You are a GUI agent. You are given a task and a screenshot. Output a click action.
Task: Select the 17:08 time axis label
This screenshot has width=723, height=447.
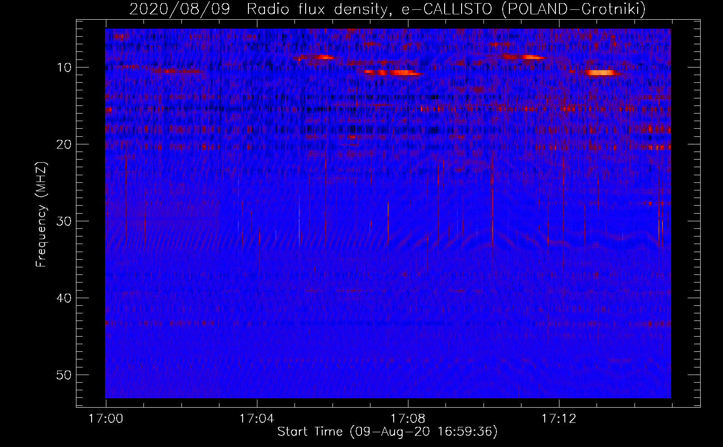click(x=408, y=419)
